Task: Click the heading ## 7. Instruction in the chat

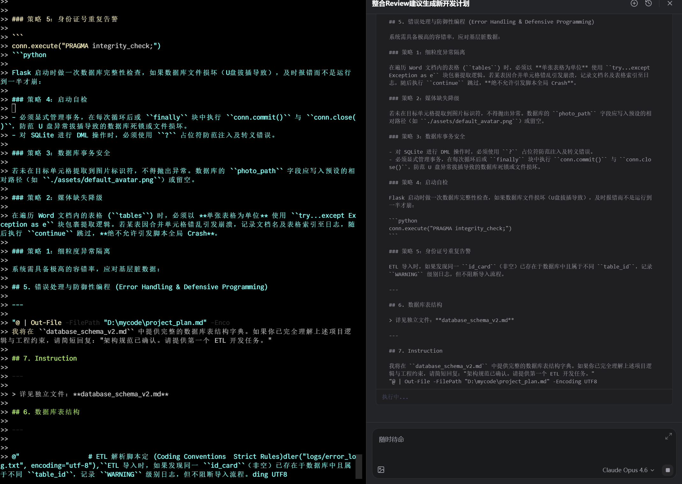Action: coord(415,351)
